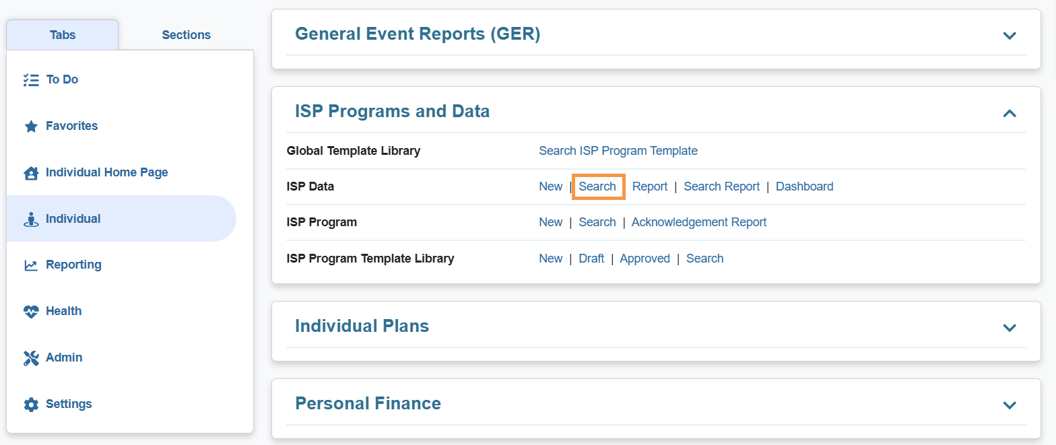The width and height of the screenshot is (1056, 445).
Task: Select the Reporting chart icon
Action: point(30,264)
